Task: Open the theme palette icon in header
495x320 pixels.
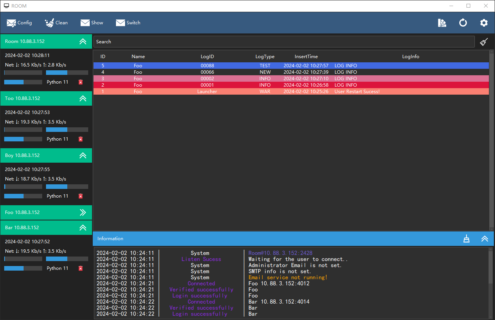Action: pos(442,23)
